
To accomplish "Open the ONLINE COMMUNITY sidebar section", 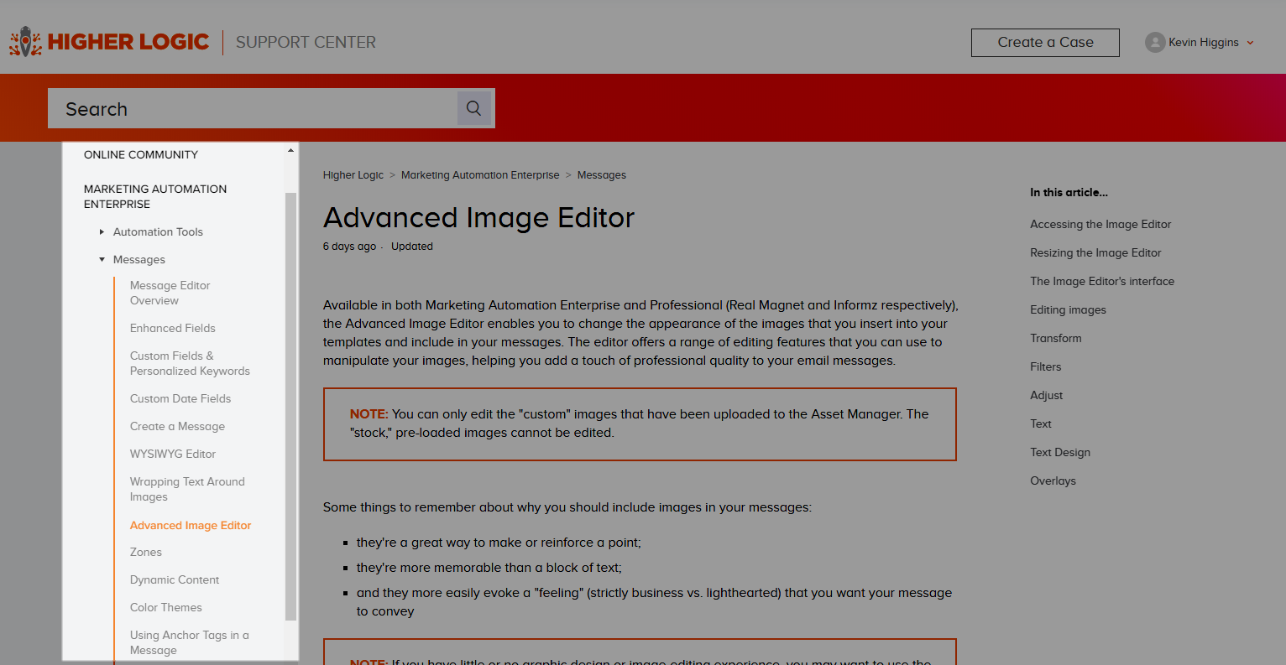I will (141, 154).
